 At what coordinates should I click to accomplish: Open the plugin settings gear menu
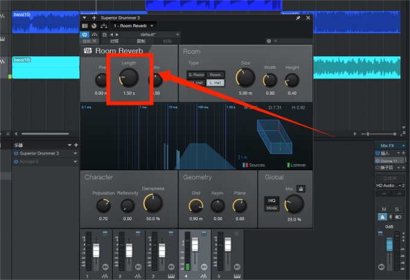point(269,41)
